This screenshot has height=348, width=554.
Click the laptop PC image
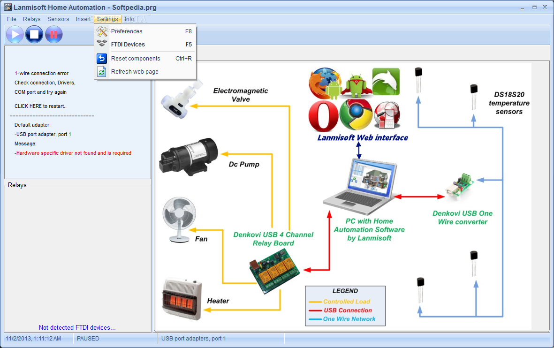360,187
